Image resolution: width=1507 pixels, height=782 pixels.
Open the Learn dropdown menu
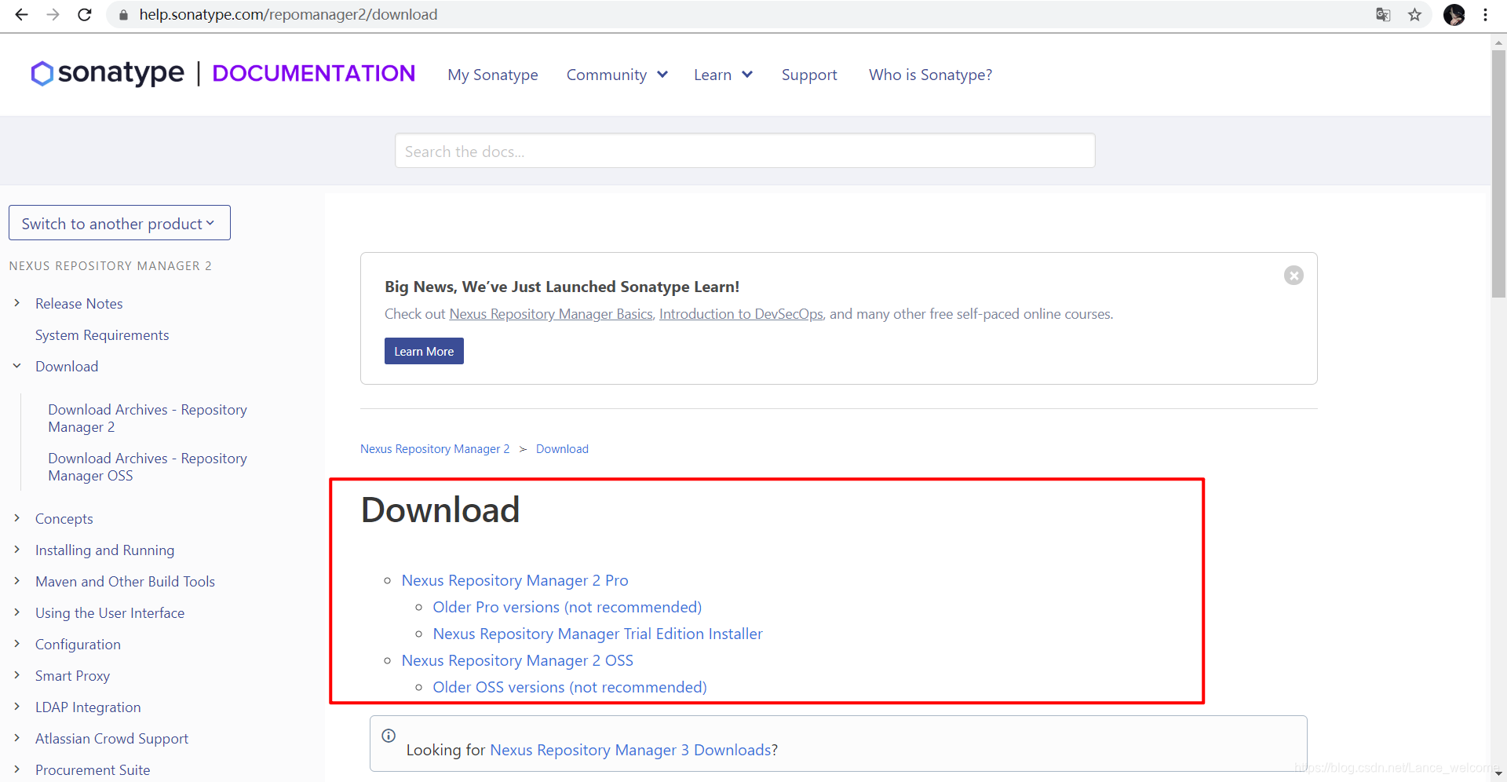(723, 75)
